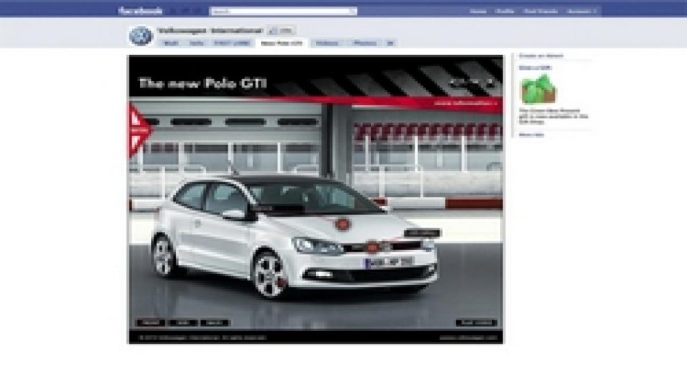Click the Home link in header
687x366 pixels.
(478, 11)
